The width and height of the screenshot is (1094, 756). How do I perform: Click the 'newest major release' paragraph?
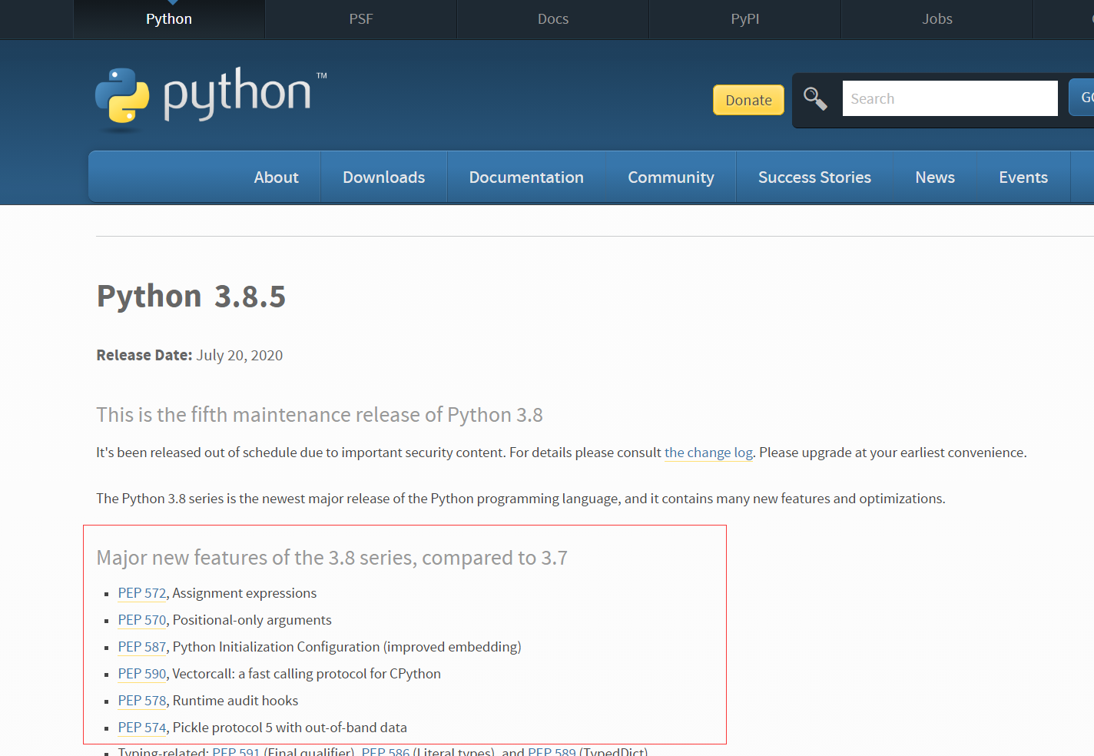pyautogui.click(x=521, y=499)
